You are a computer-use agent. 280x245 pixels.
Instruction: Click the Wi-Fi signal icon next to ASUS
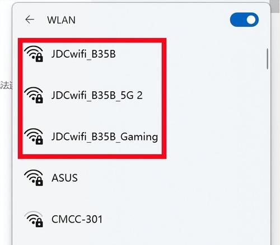click(x=34, y=178)
